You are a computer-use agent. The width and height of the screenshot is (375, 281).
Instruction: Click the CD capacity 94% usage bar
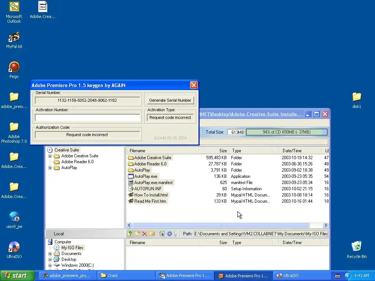tap(286, 132)
